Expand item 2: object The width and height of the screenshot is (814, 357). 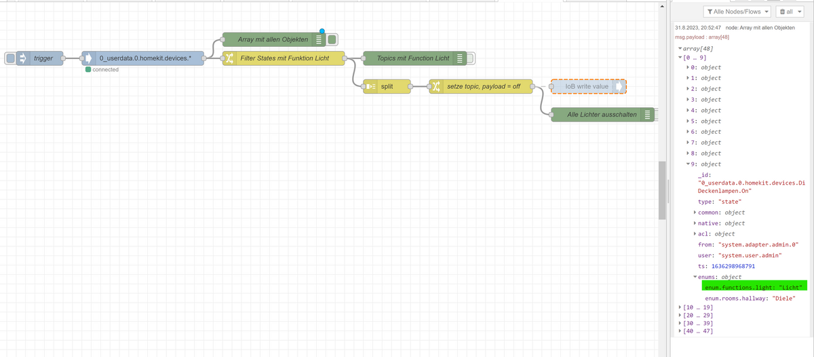pyautogui.click(x=689, y=89)
